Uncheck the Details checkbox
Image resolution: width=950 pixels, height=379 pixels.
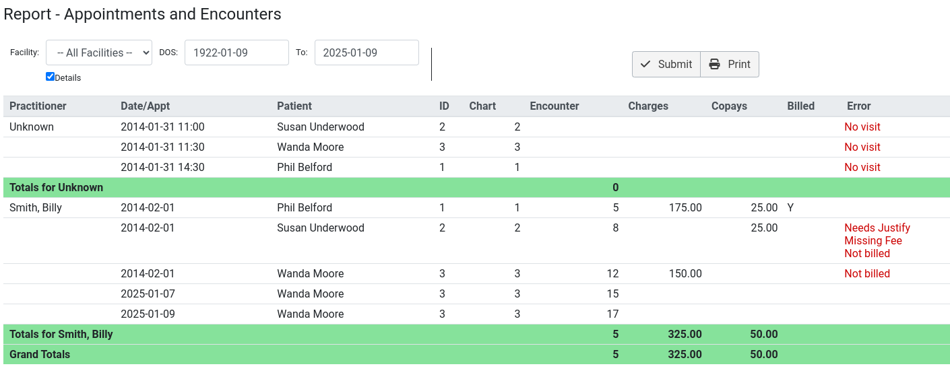(x=50, y=77)
